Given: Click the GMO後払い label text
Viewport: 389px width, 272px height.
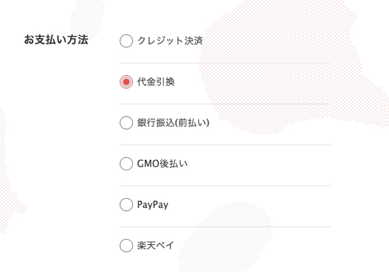Looking at the screenshot, I should tap(162, 164).
